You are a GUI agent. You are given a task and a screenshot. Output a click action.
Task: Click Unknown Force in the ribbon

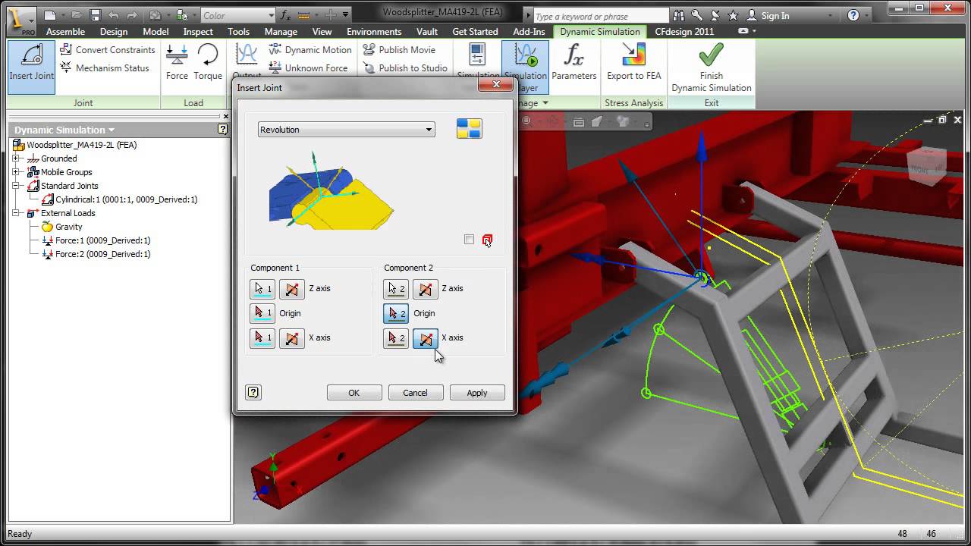click(x=307, y=68)
